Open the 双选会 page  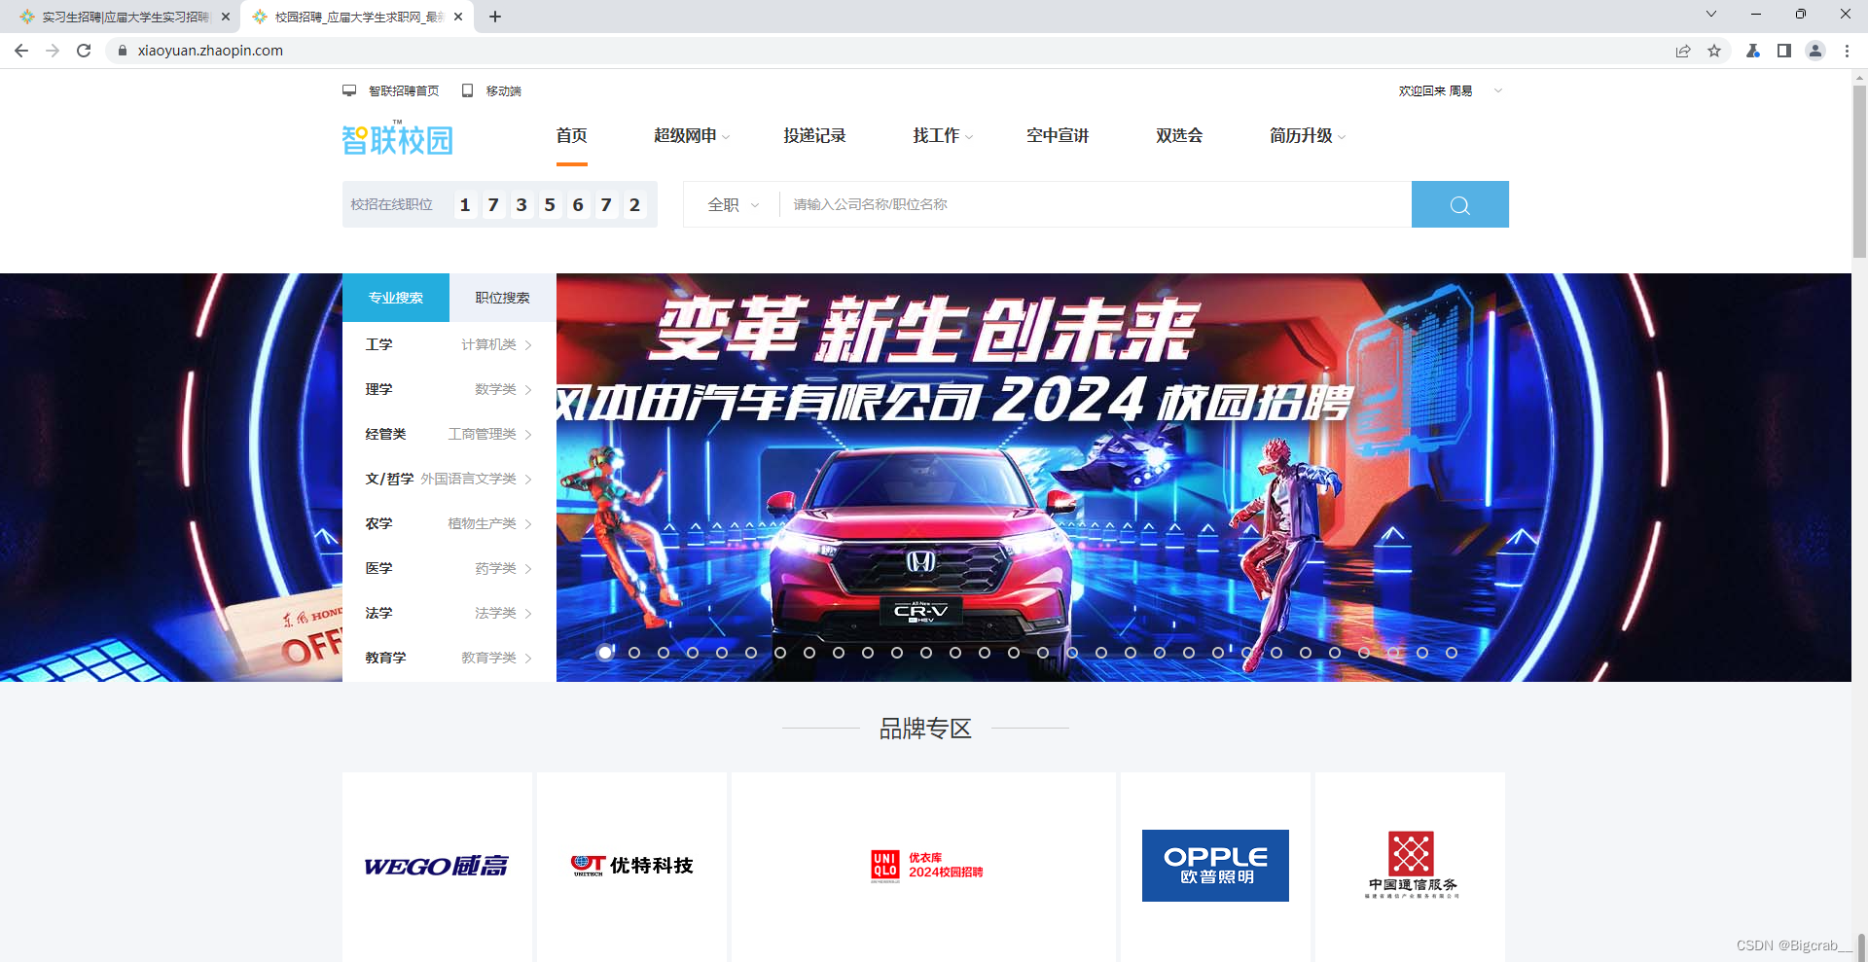click(1178, 136)
